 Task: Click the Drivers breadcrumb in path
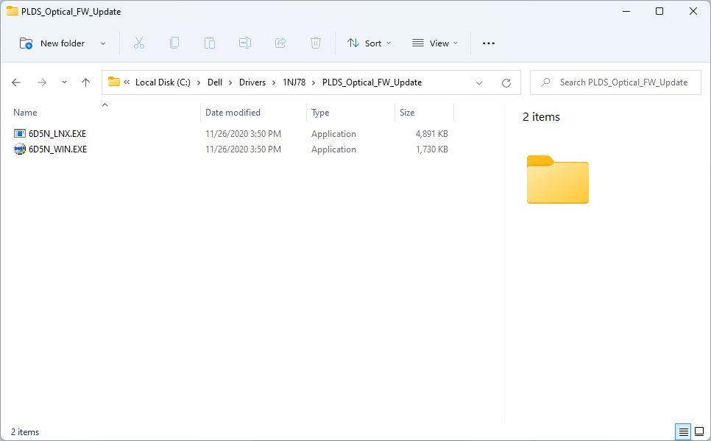(x=252, y=82)
